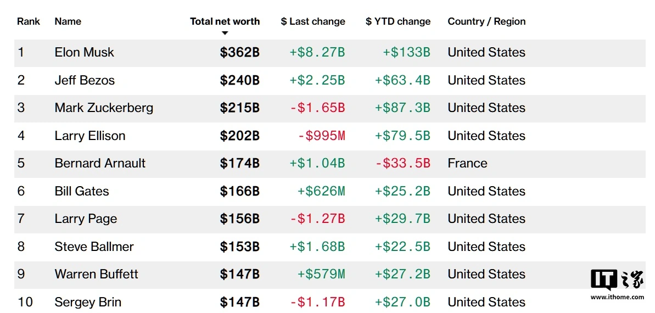Select Warren Buffett in the list
This screenshot has width=655, height=313.
96,274
